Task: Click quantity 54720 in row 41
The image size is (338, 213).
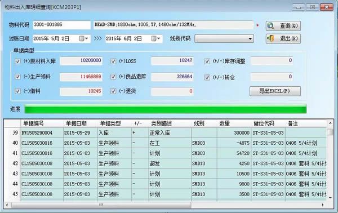Action: (234, 153)
